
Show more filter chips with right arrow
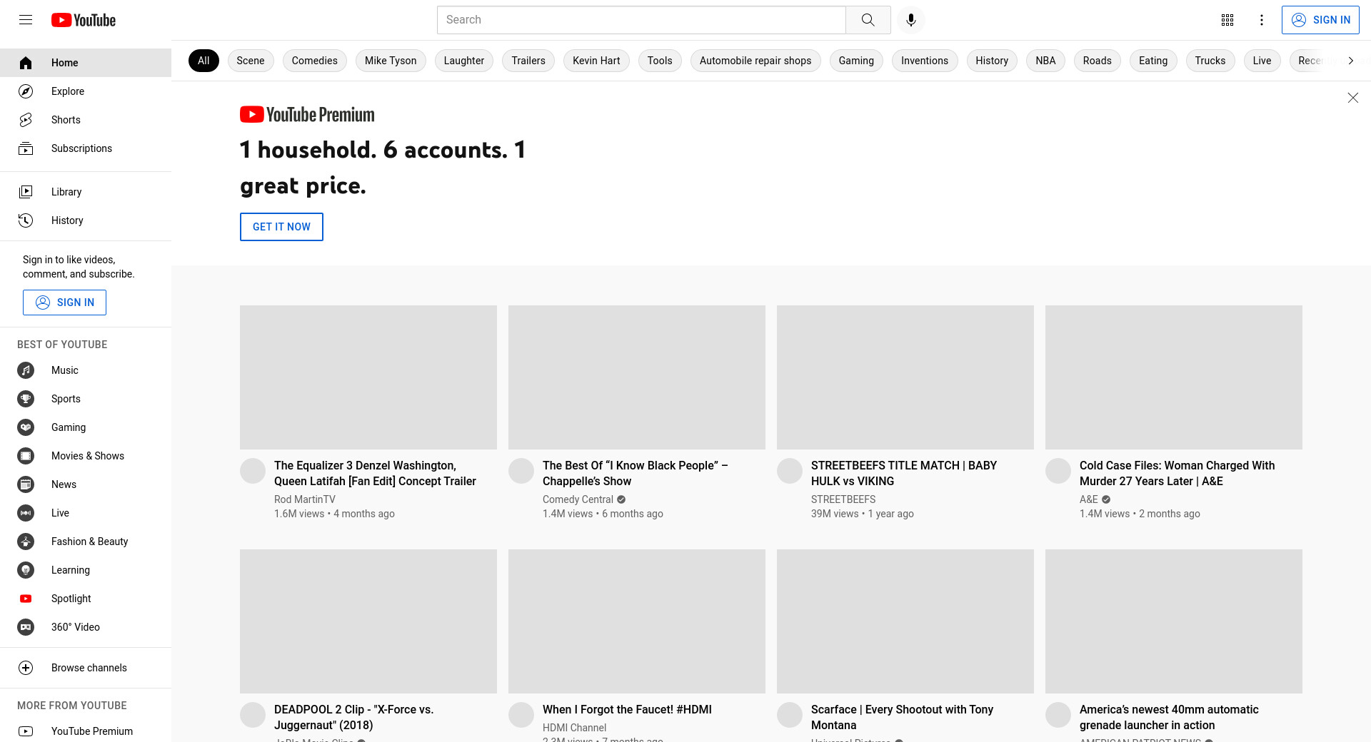coord(1350,61)
